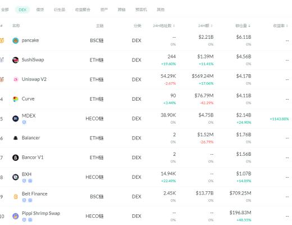The width and height of the screenshot is (292, 225).
Task: Open the 预言机 tab
Action: point(141,10)
